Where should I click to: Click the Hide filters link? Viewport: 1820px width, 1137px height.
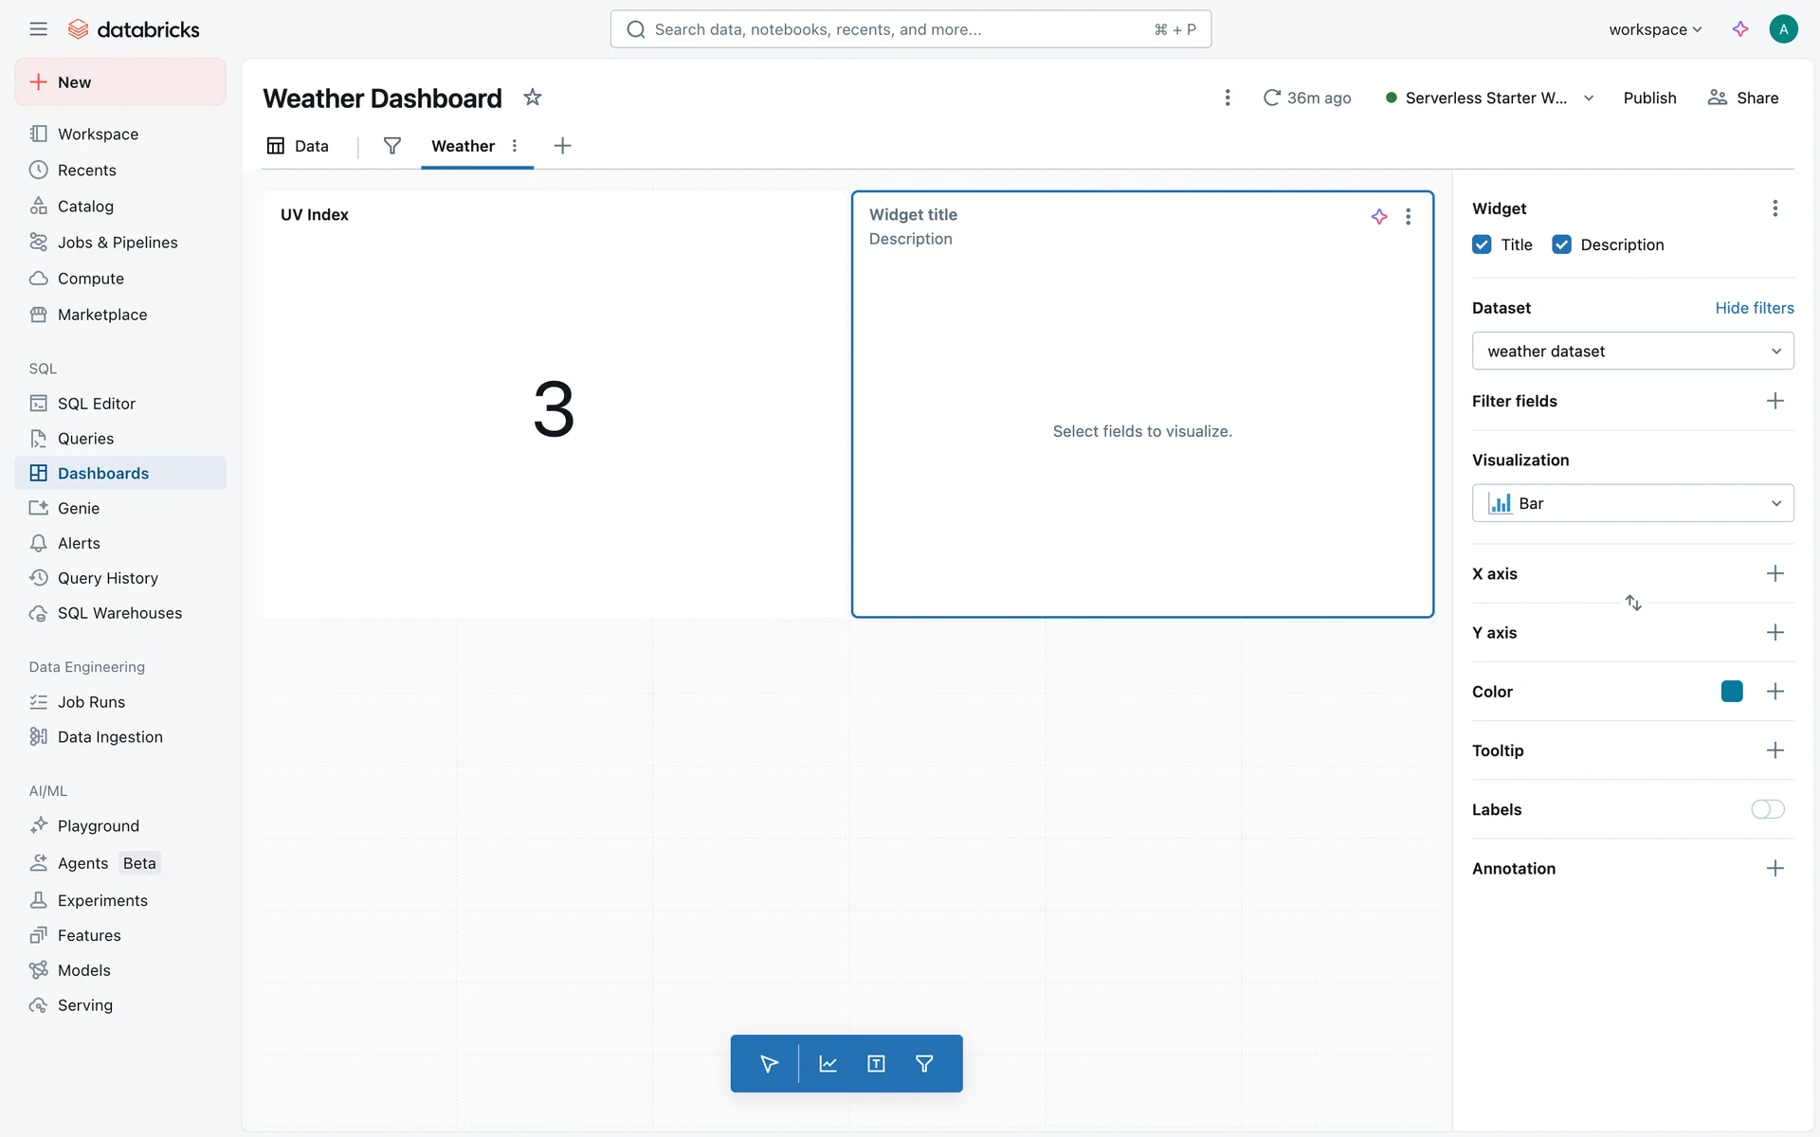1754,308
